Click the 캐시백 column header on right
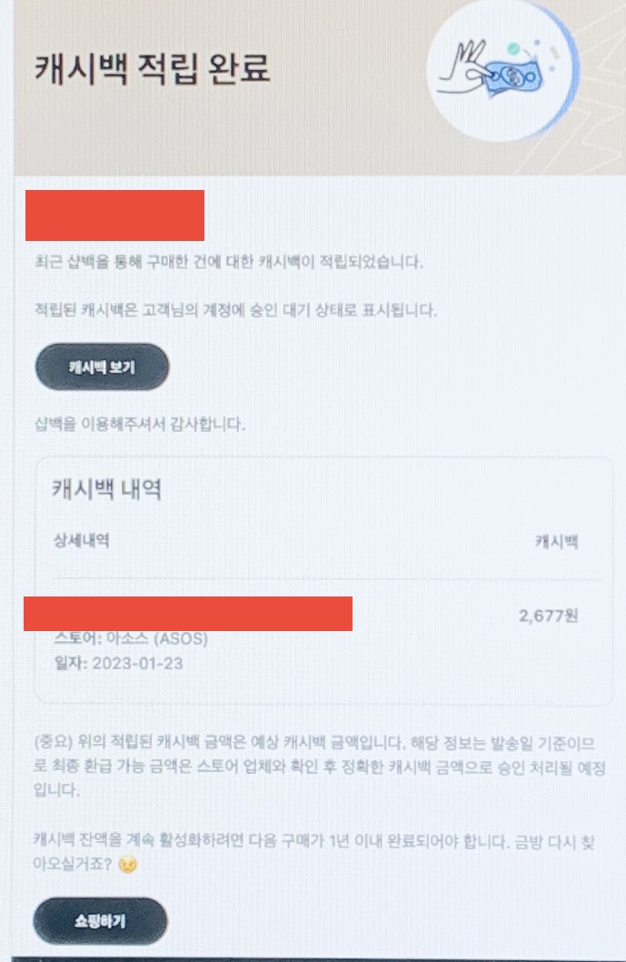This screenshot has height=962, width=626. click(556, 542)
